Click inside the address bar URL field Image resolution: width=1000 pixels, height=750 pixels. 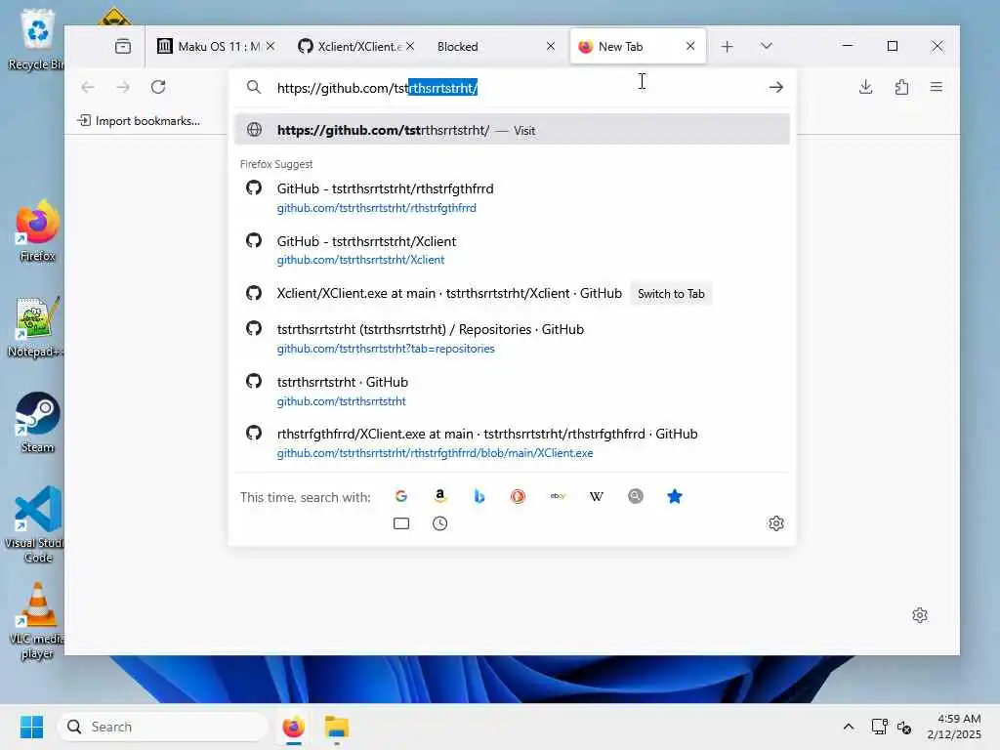(510, 88)
